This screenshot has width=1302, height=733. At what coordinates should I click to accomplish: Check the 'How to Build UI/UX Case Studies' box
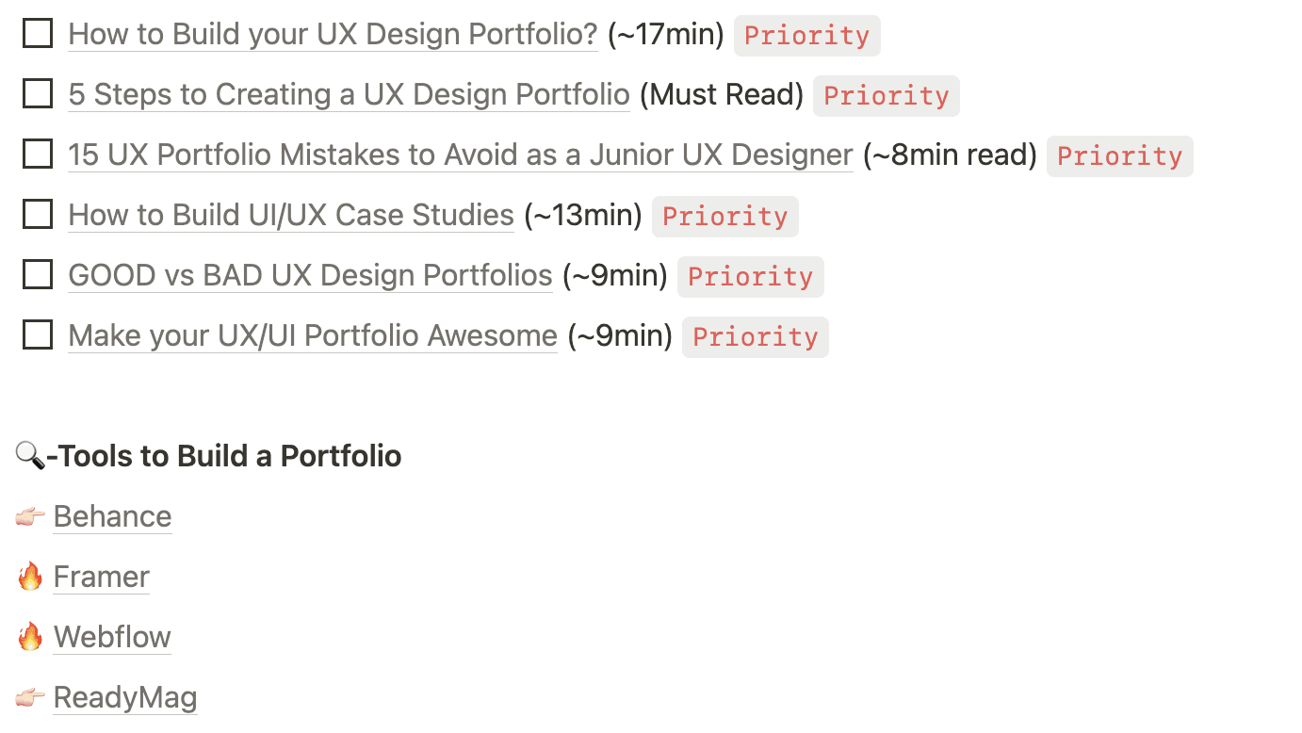[37, 214]
